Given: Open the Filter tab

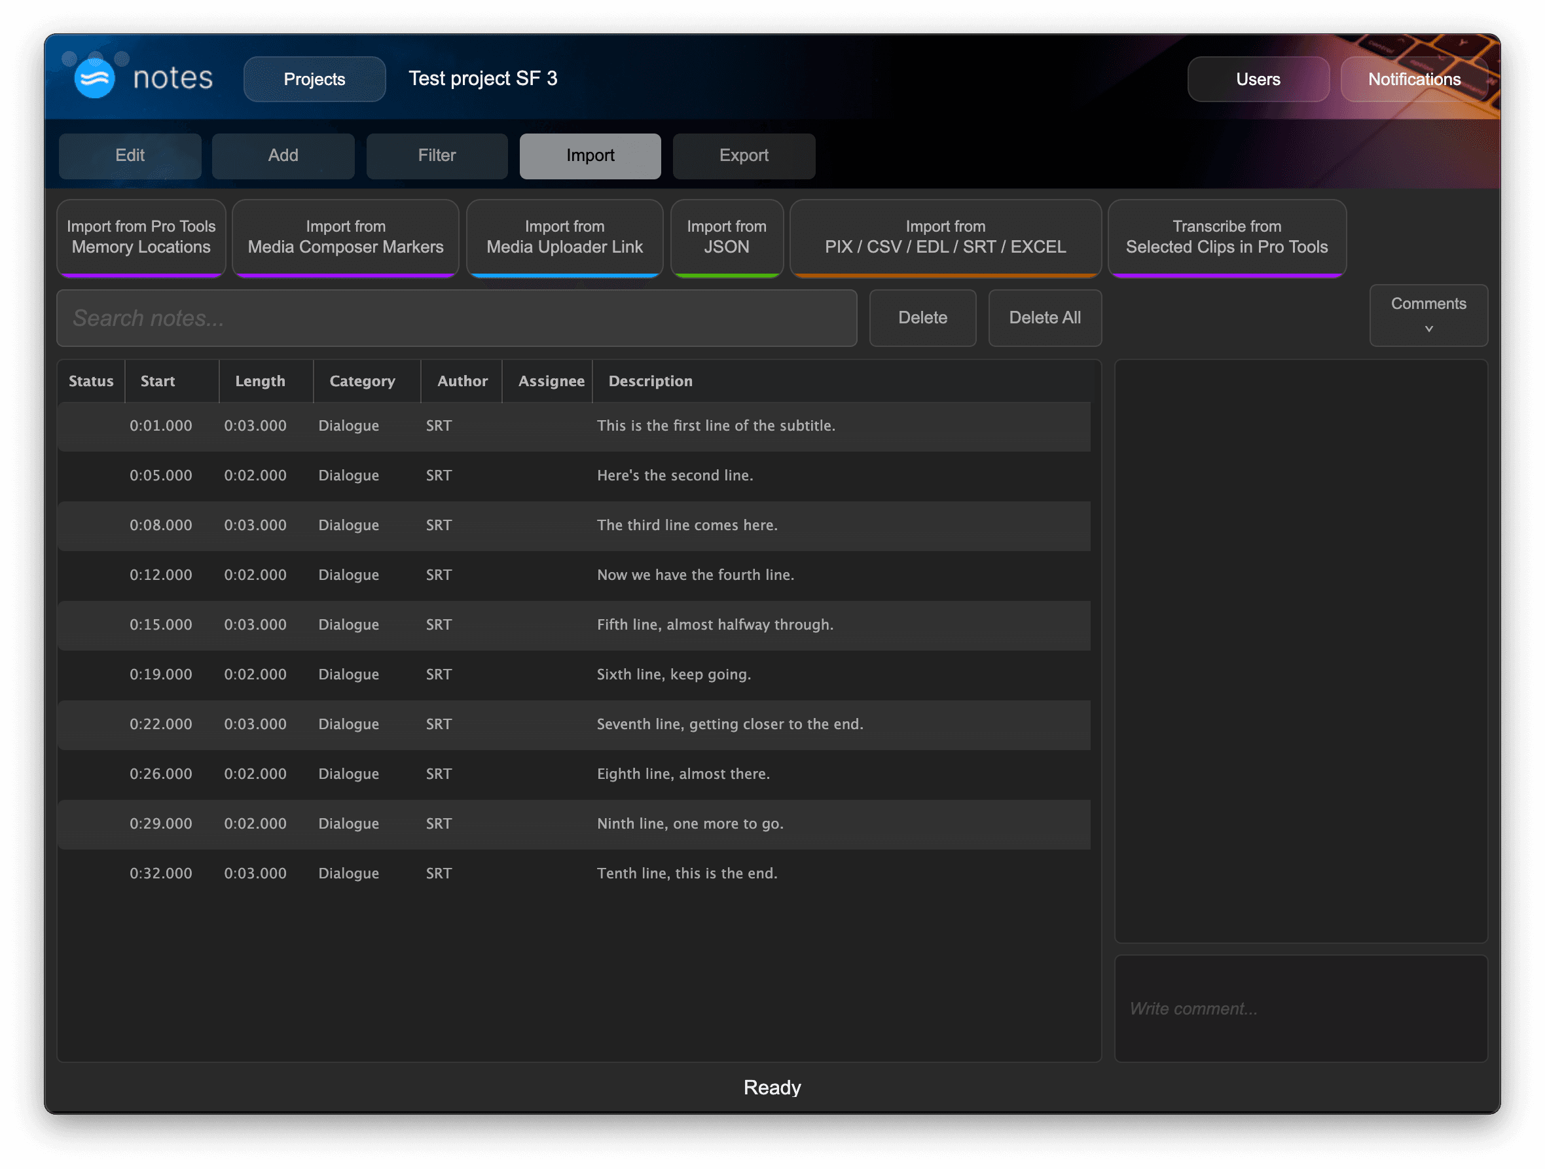Looking at the screenshot, I should [437, 156].
